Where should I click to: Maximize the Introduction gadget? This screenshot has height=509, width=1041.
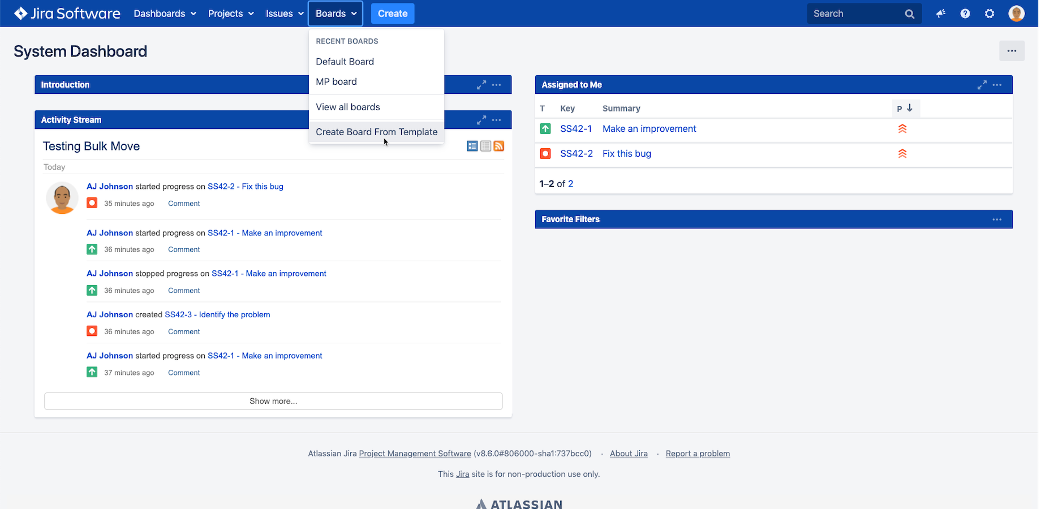pos(481,85)
